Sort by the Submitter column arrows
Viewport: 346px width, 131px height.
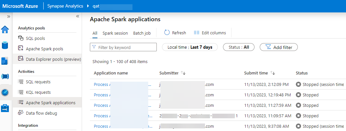click(183, 73)
